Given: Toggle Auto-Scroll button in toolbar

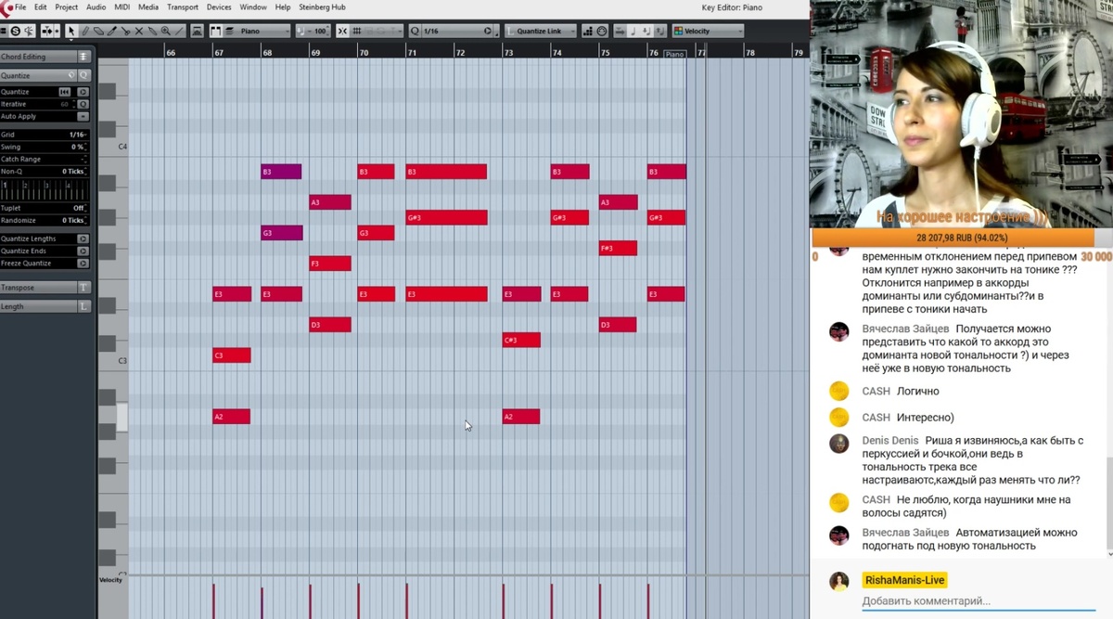Looking at the screenshot, I should pos(47,31).
